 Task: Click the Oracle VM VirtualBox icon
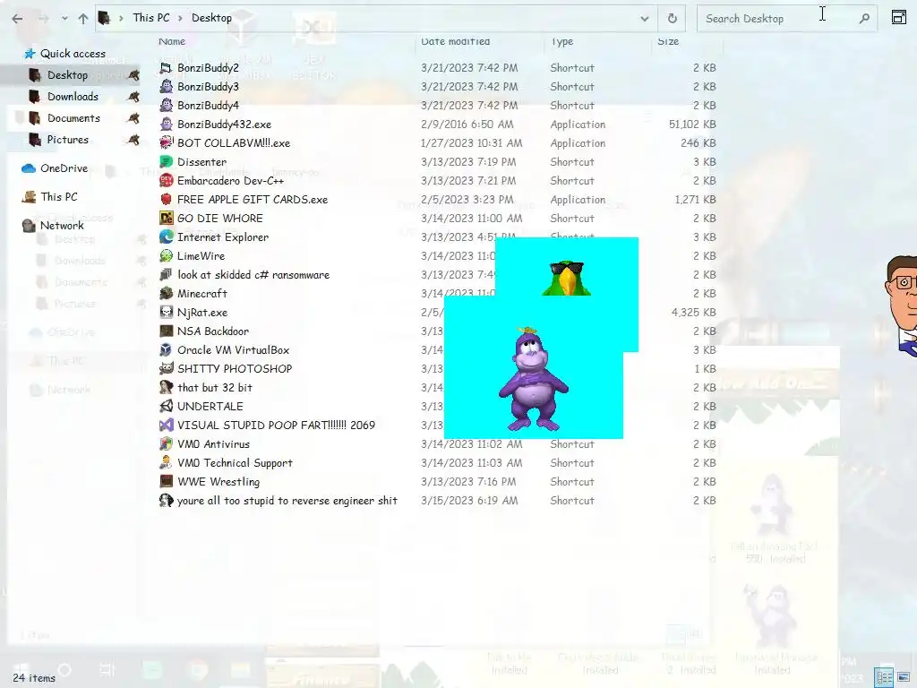(x=166, y=350)
